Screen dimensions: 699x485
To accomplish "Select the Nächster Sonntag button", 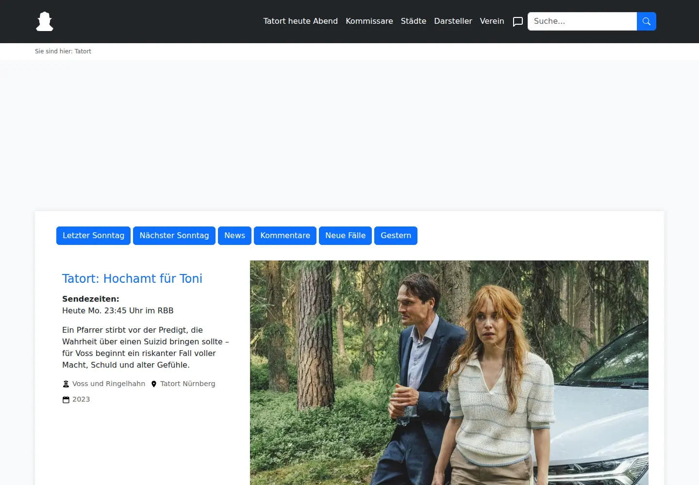I will pos(174,236).
